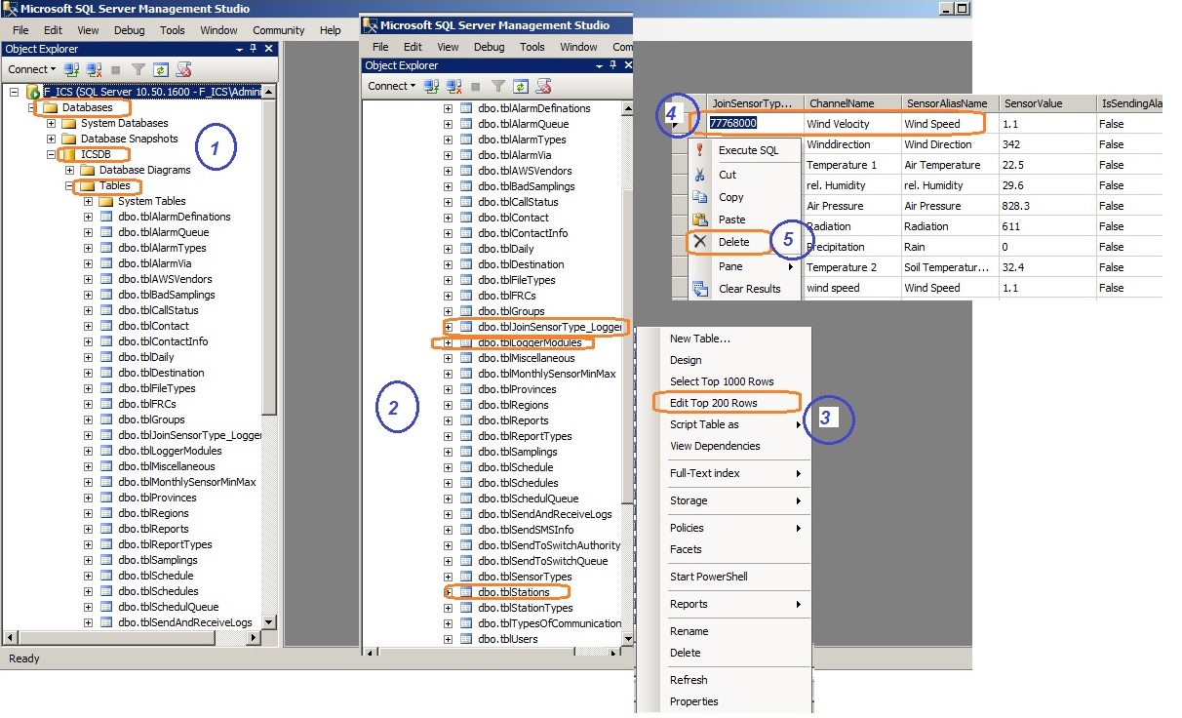Click the Refresh icon in the left Object Explorer toolbar
1182x718 pixels.
[160, 69]
